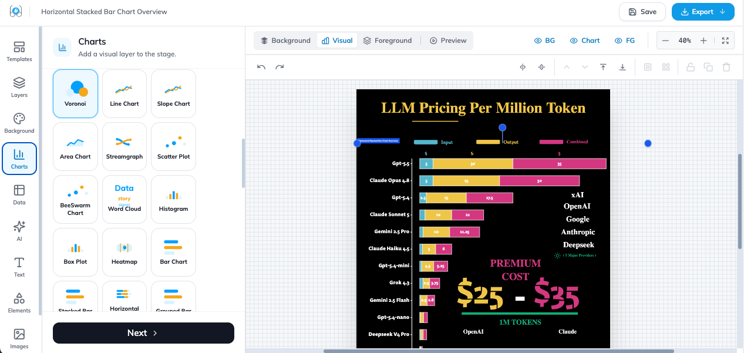Screen dimensions: 744x353
Task: Open the Background sidebar panel
Action: [x=19, y=123]
